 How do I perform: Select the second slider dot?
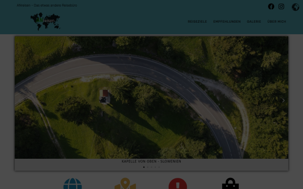(147, 167)
